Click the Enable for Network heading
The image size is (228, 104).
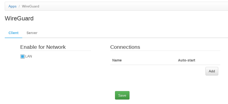tap(43, 47)
